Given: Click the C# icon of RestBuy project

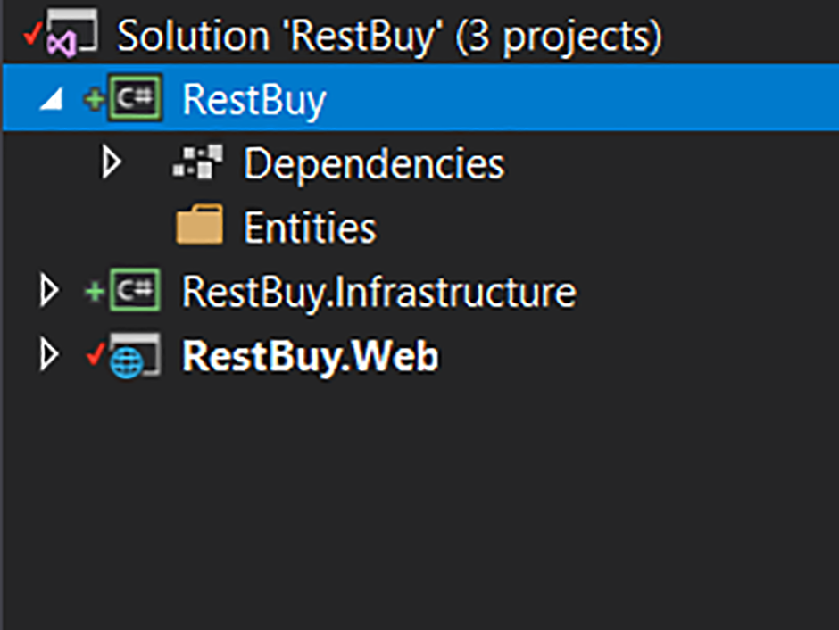Looking at the screenshot, I should coord(135,99).
